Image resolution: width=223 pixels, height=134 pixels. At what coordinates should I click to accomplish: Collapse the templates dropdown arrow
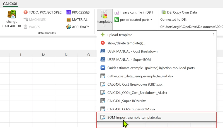coord(104,26)
